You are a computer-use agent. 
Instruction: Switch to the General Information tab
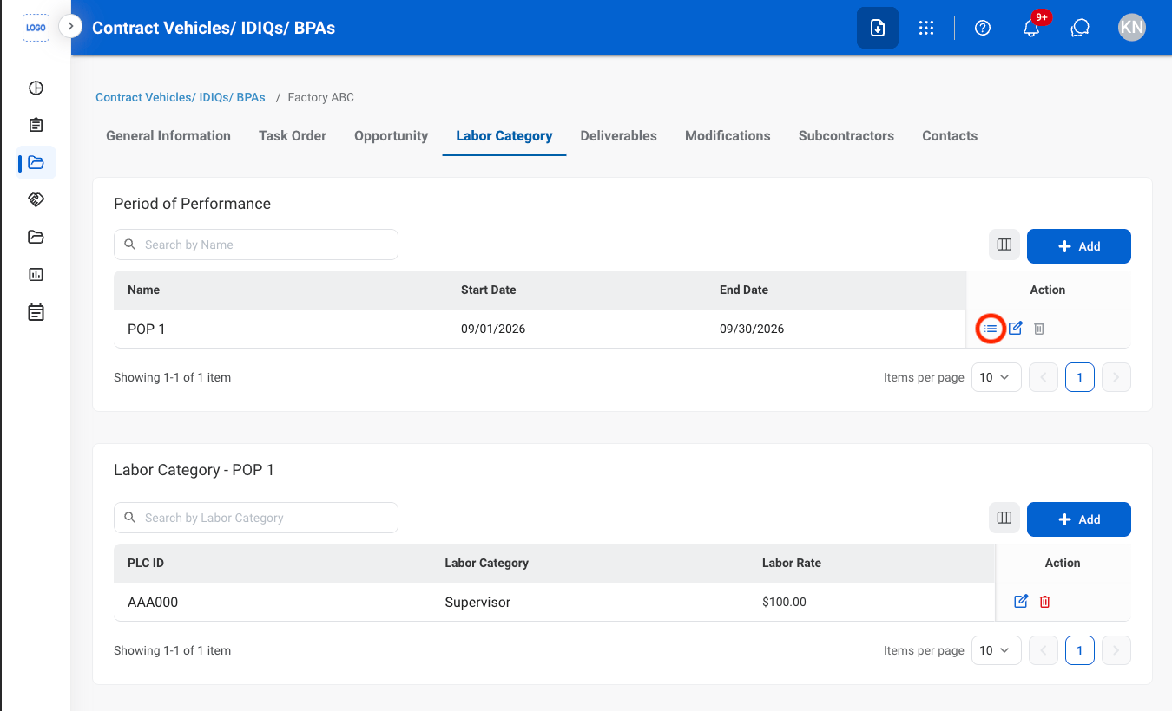pos(168,135)
